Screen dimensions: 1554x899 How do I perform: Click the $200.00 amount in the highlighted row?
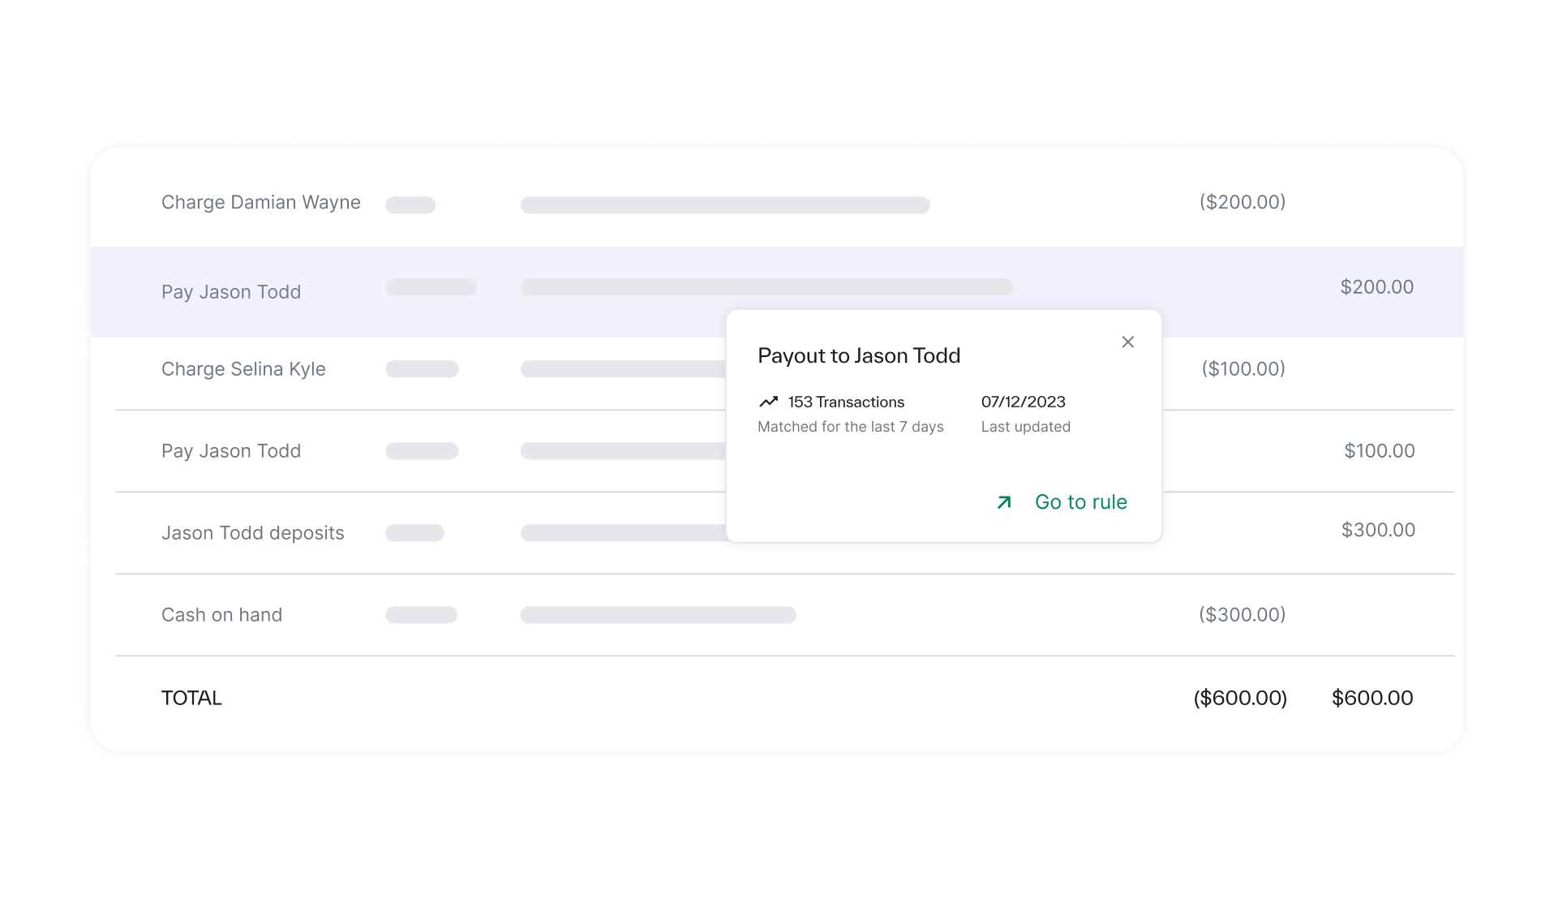point(1376,287)
